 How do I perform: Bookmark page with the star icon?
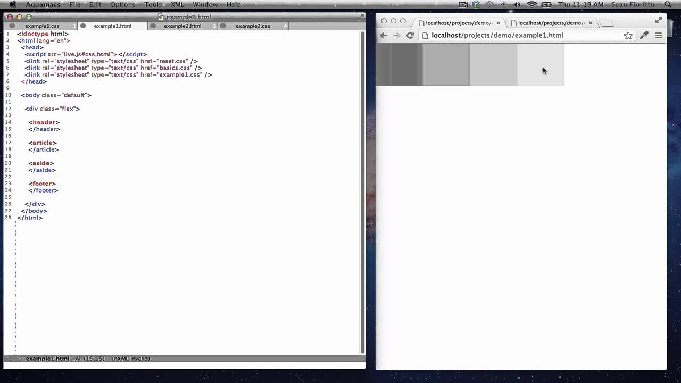click(628, 36)
